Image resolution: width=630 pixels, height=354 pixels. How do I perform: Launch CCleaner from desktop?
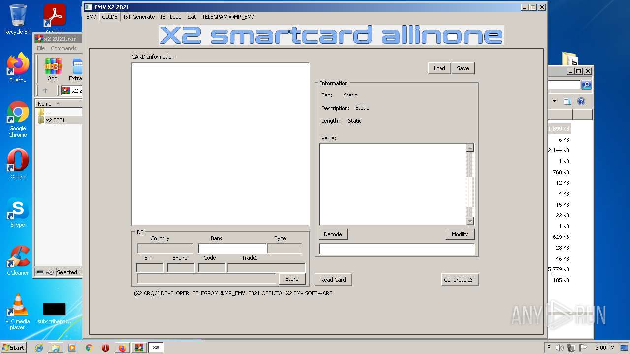pos(18,261)
